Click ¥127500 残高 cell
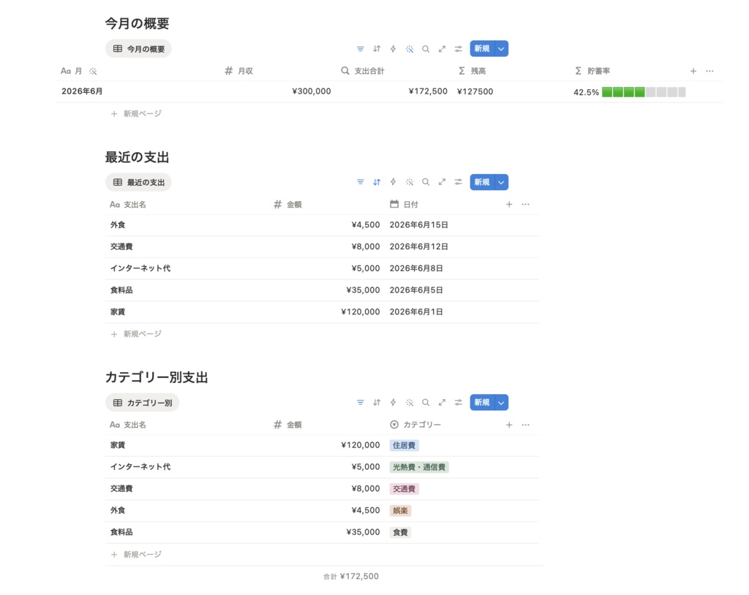 tap(475, 91)
